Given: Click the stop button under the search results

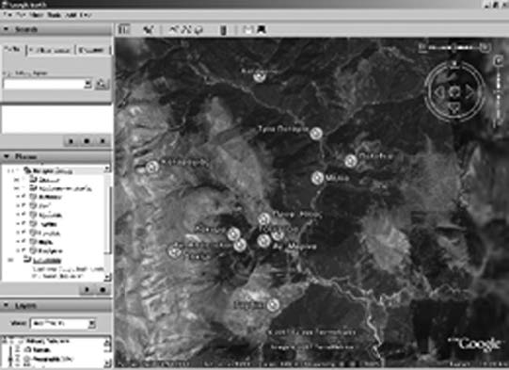Looking at the screenshot, I should point(87,141).
